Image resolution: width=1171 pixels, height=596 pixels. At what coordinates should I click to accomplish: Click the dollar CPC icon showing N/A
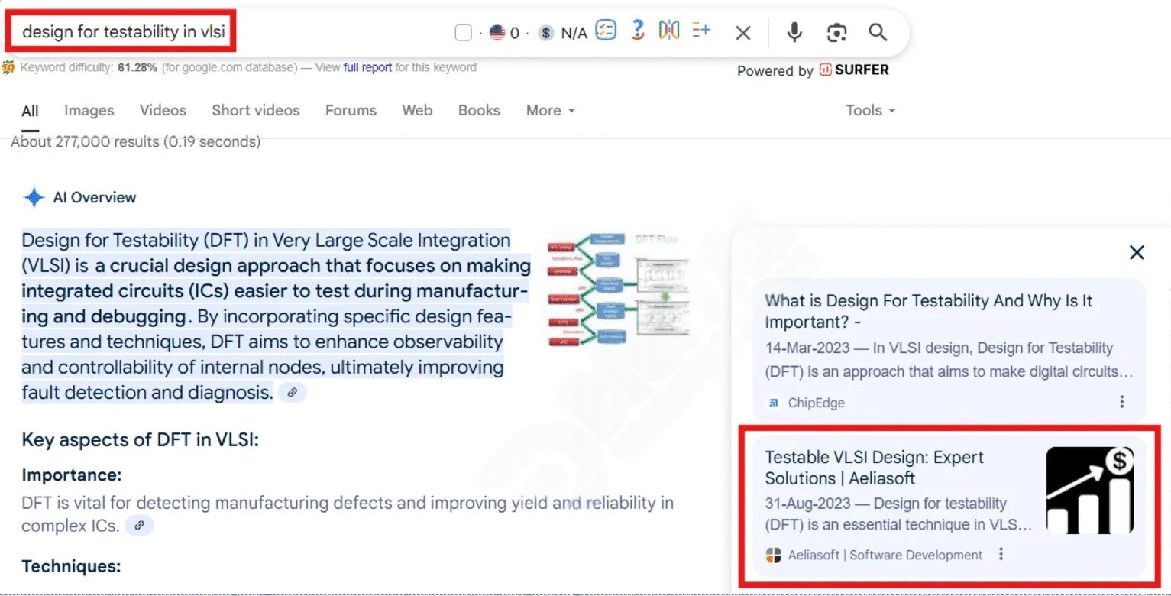(545, 33)
